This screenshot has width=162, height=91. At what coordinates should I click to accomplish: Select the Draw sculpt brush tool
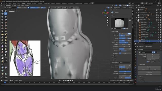click(x=2, y=11)
